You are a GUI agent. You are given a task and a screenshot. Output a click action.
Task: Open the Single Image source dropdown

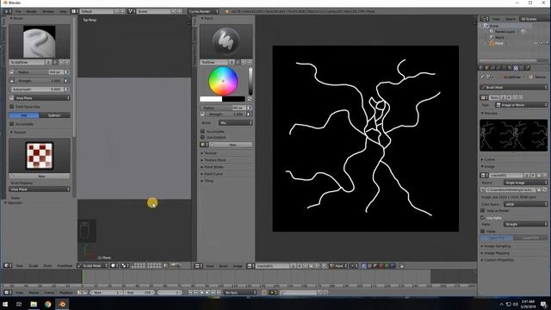tap(525, 183)
